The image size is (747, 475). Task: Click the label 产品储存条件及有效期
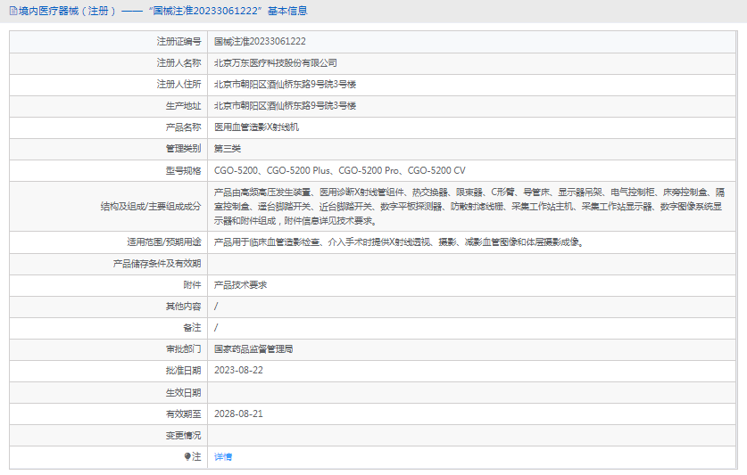157,264
